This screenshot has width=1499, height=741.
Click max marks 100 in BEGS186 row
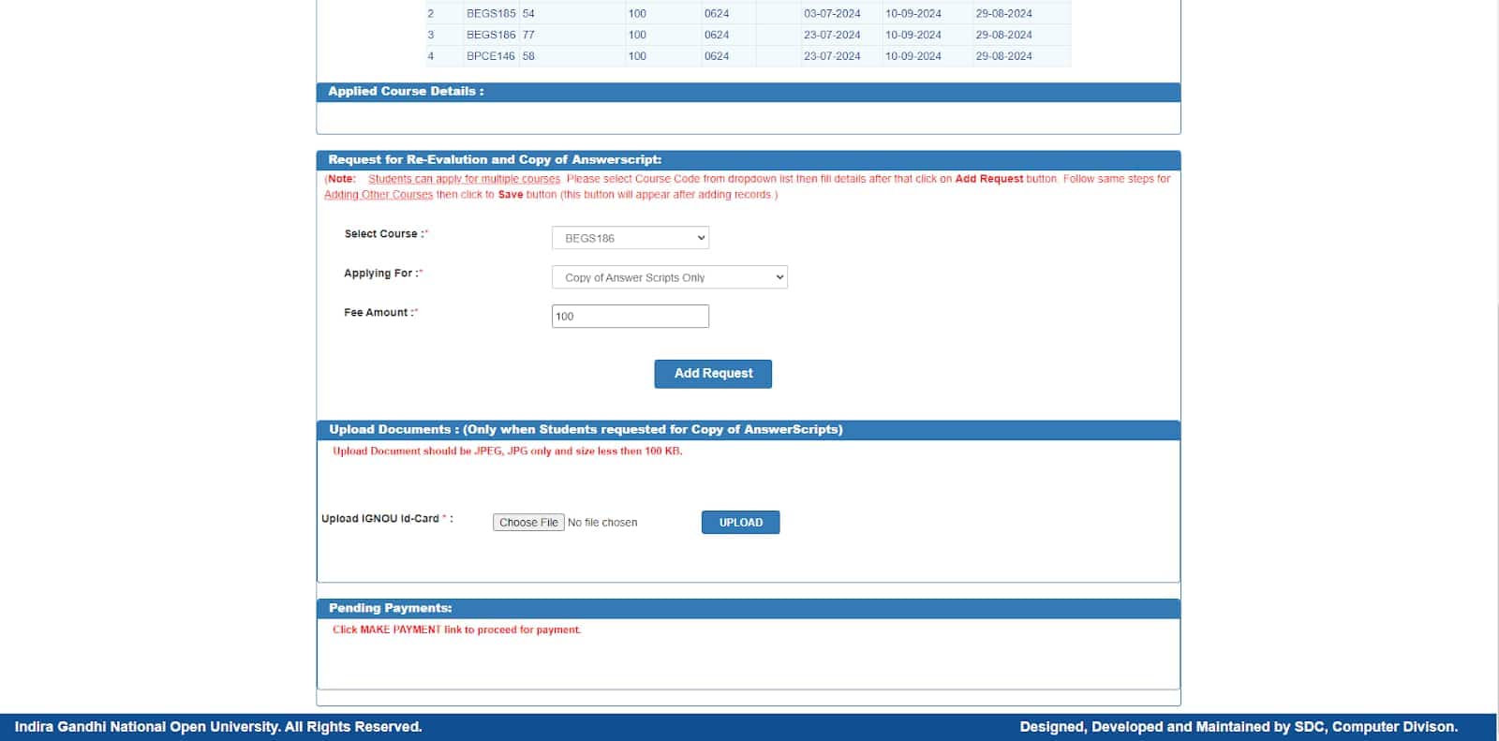click(x=637, y=35)
